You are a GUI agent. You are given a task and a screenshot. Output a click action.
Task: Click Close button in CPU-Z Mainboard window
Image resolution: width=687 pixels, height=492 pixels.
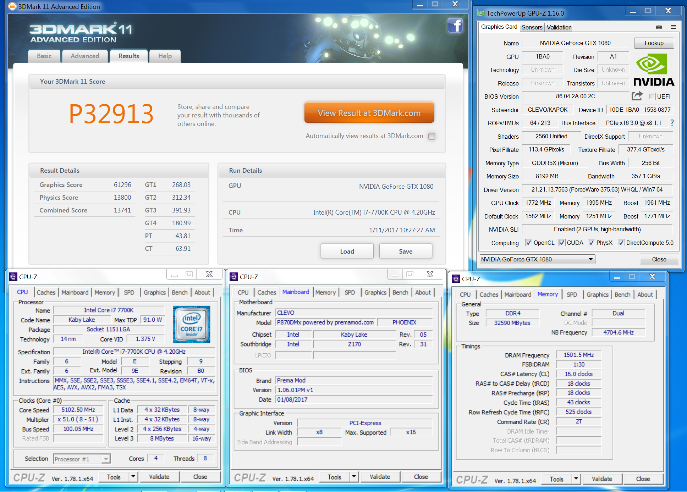(421, 477)
